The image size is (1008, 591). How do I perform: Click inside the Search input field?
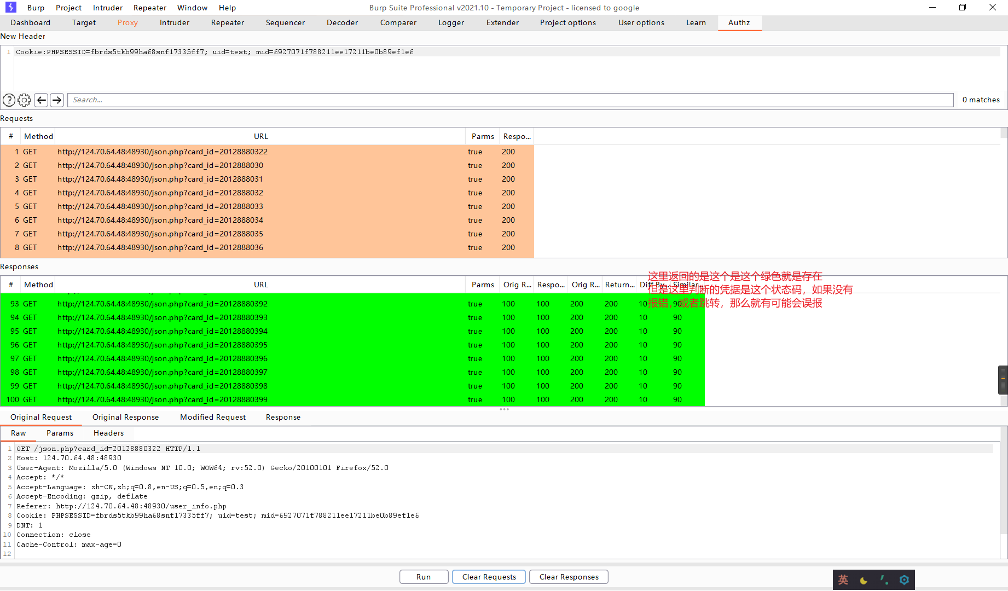click(219, 100)
